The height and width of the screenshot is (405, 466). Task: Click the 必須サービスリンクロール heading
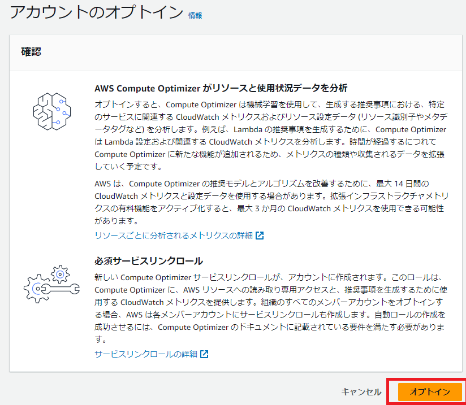(149, 261)
